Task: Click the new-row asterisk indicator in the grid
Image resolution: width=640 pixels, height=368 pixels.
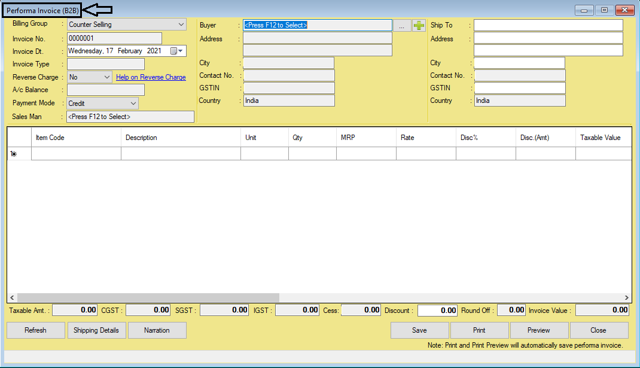Action: [14, 154]
